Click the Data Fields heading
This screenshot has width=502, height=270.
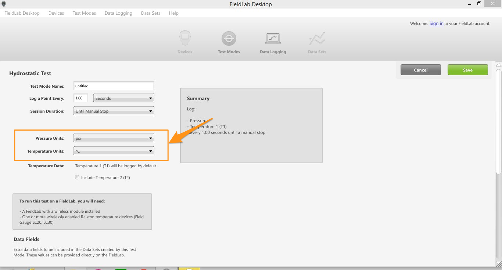pos(26,239)
